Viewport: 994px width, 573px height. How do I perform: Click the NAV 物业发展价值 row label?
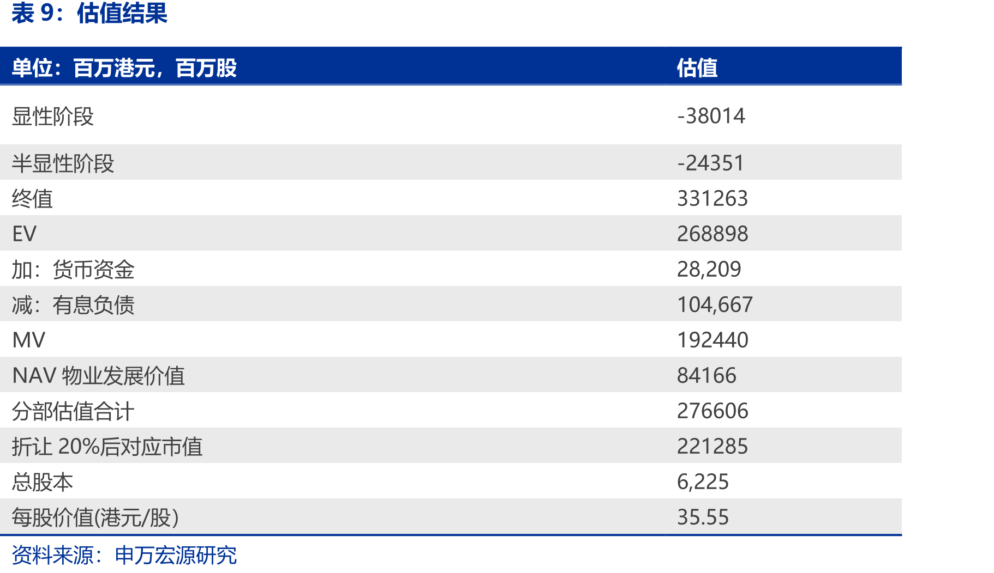click(x=98, y=375)
